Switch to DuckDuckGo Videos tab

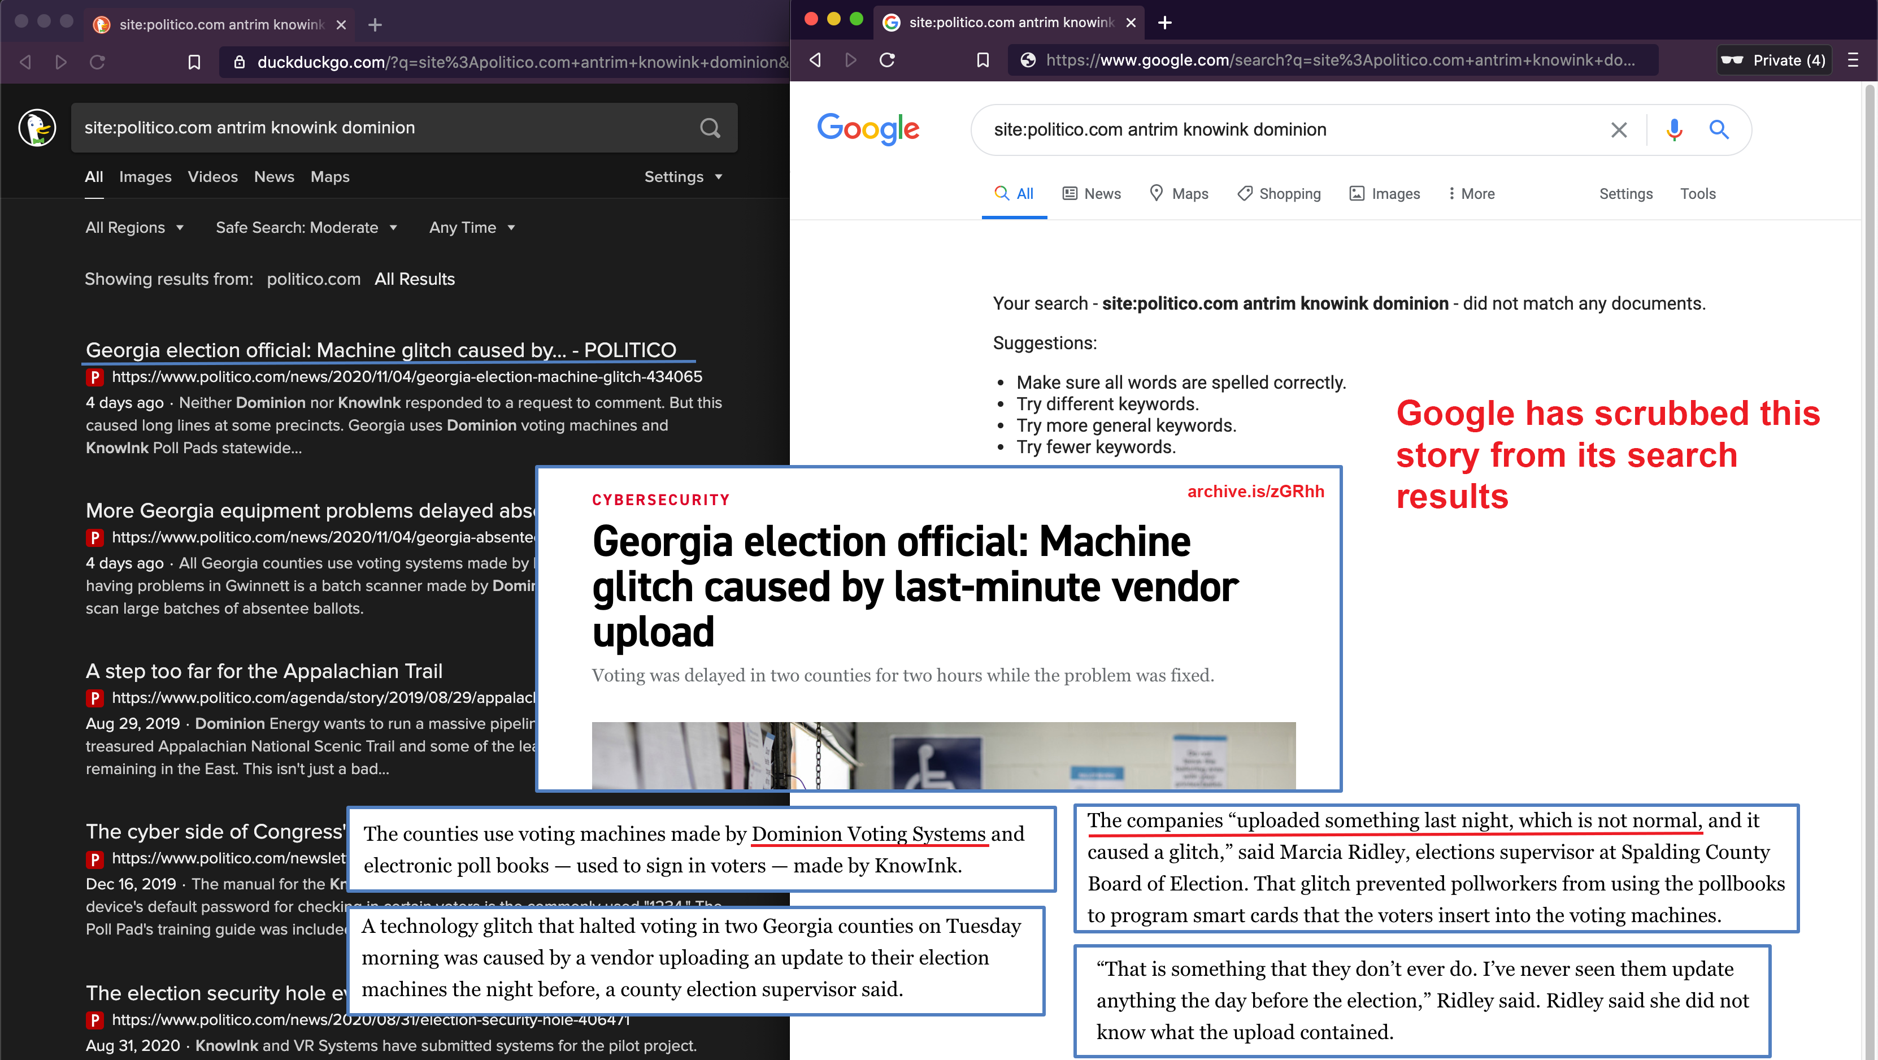[213, 176]
